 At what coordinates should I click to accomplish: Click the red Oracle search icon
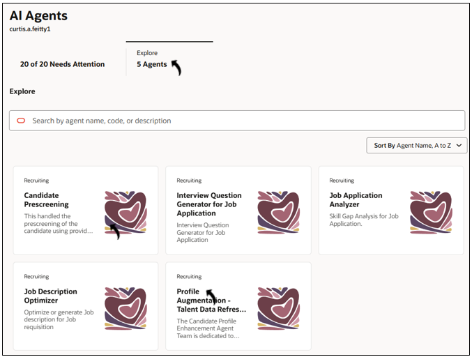click(21, 121)
